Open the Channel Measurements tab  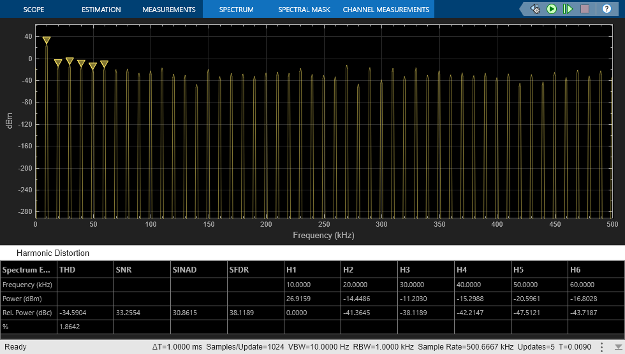386,10
